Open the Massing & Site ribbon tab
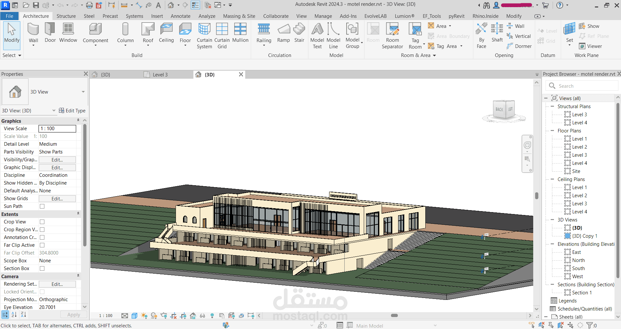The height and width of the screenshot is (329, 621). click(239, 16)
